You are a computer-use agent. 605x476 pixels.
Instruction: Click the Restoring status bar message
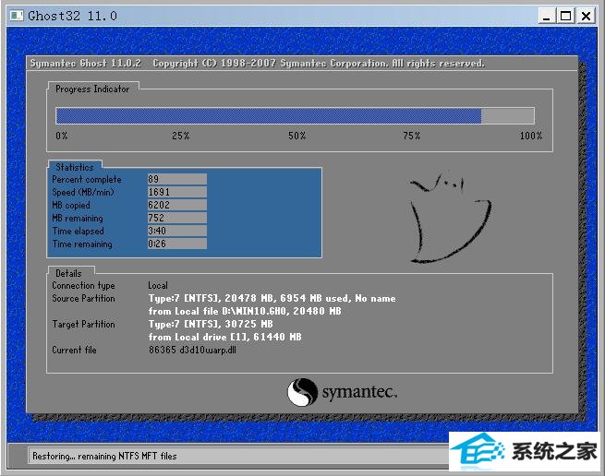104,457
